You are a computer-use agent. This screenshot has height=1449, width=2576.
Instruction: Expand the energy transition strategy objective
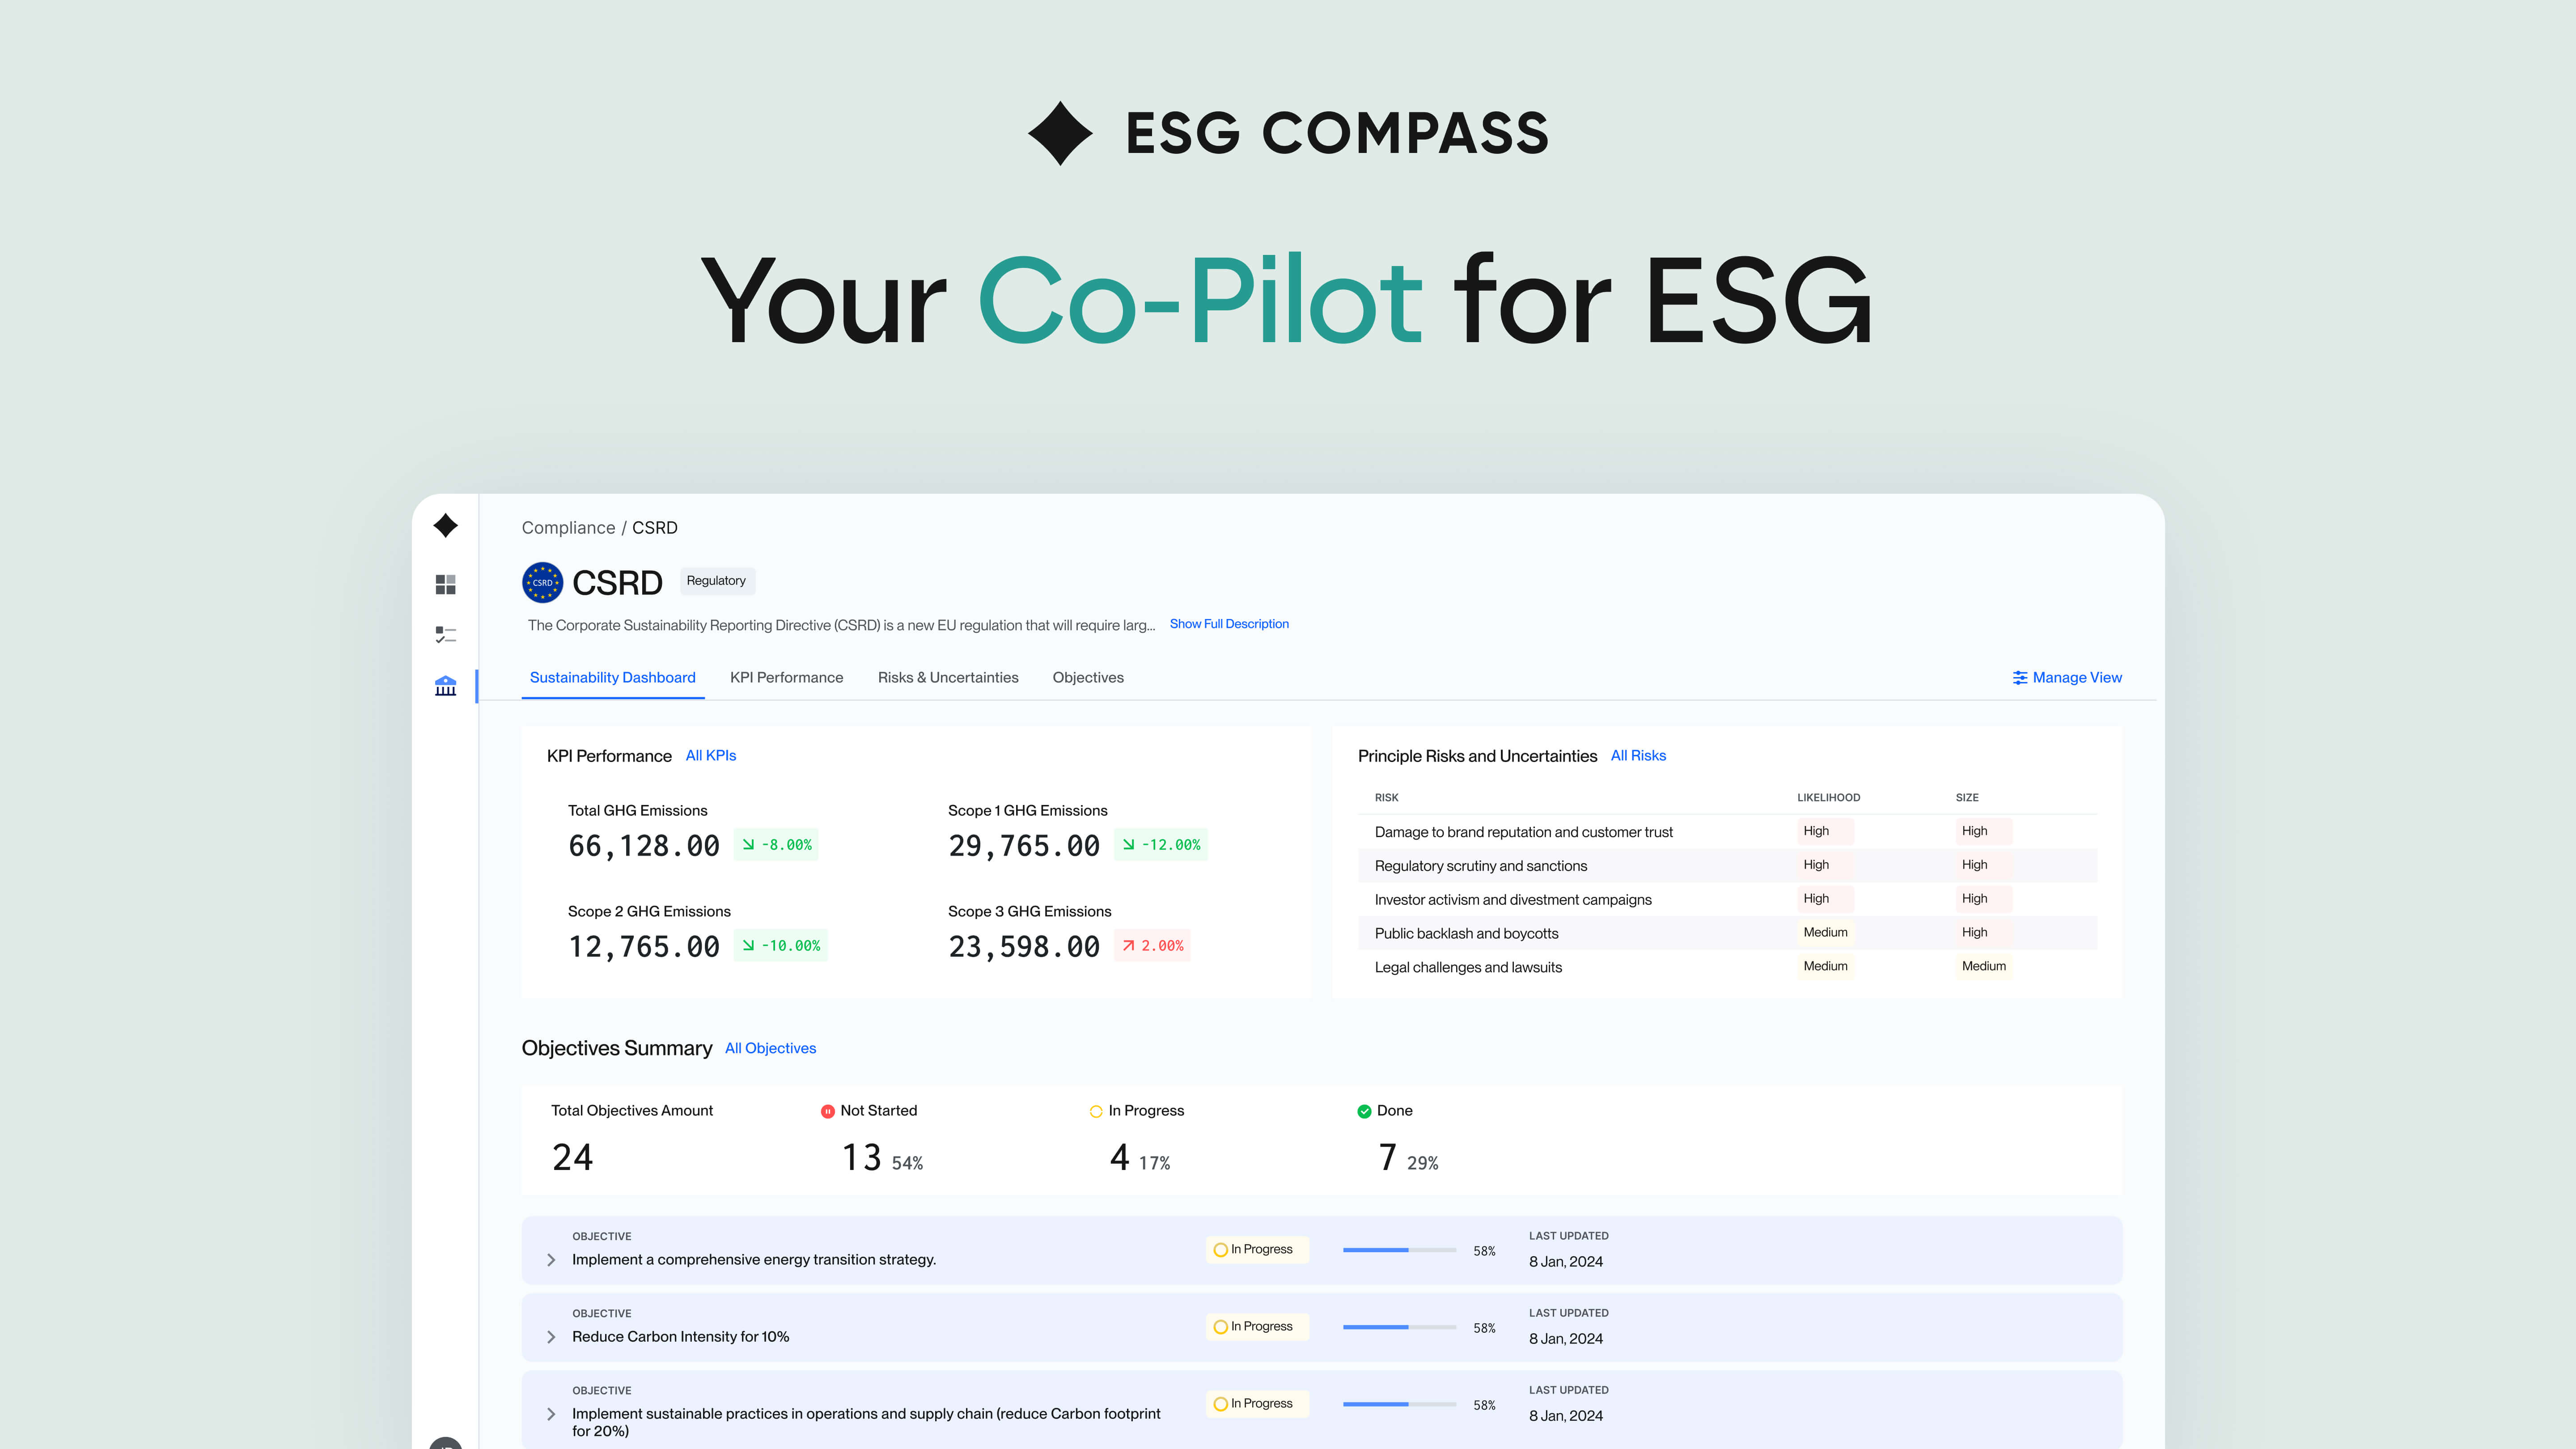click(x=551, y=1260)
